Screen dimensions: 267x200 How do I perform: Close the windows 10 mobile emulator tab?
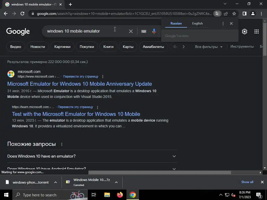click(x=60, y=4)
